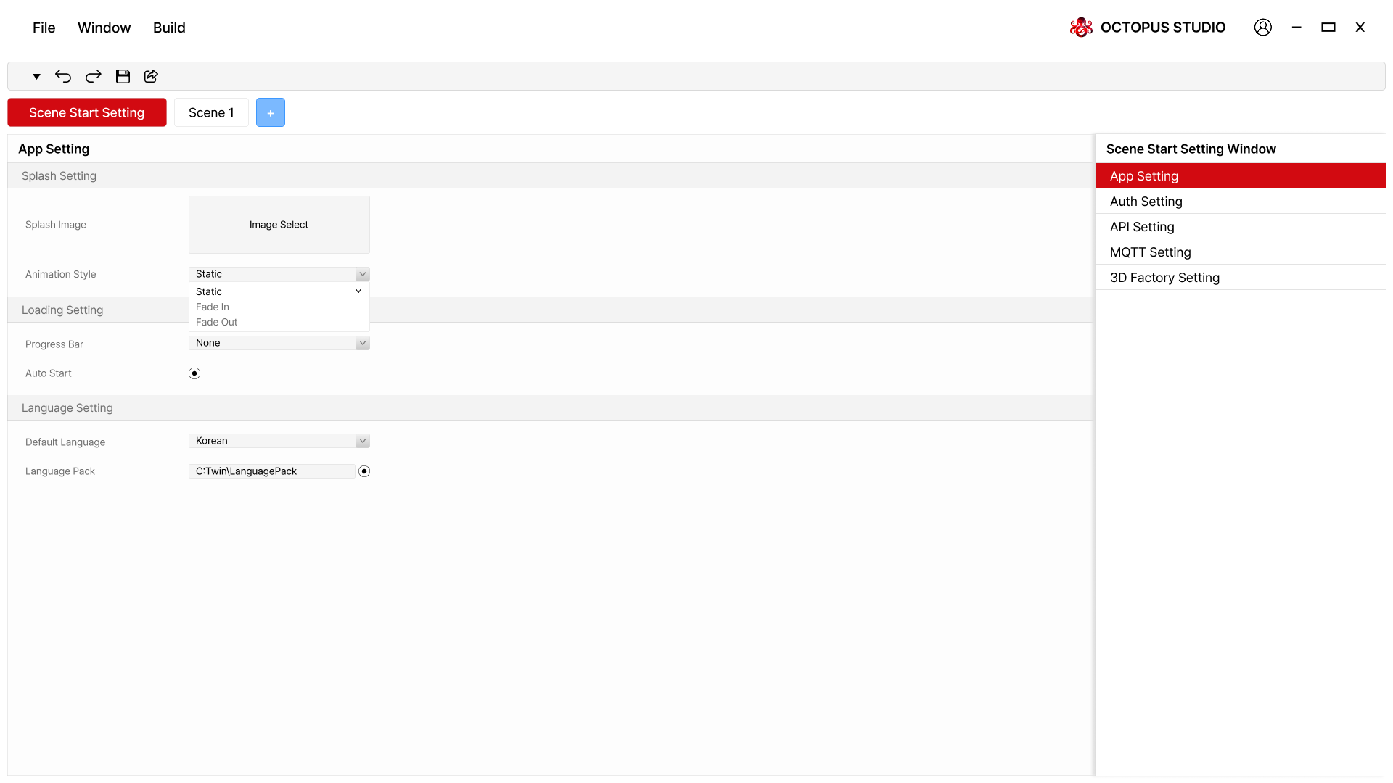The height and width of the screenshot is (783, 1393).
Task: Switch to the Scene 1 tab
Action: [x=211, y=113]
